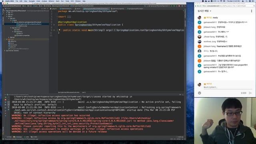Expand the test folder

(9, 37)
